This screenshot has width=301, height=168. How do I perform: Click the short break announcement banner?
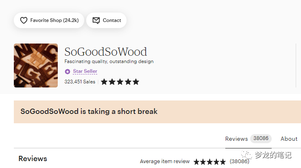157,112
